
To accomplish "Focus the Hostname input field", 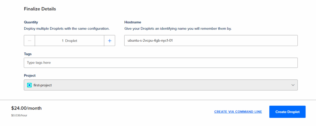I will [x=211, y=41].
